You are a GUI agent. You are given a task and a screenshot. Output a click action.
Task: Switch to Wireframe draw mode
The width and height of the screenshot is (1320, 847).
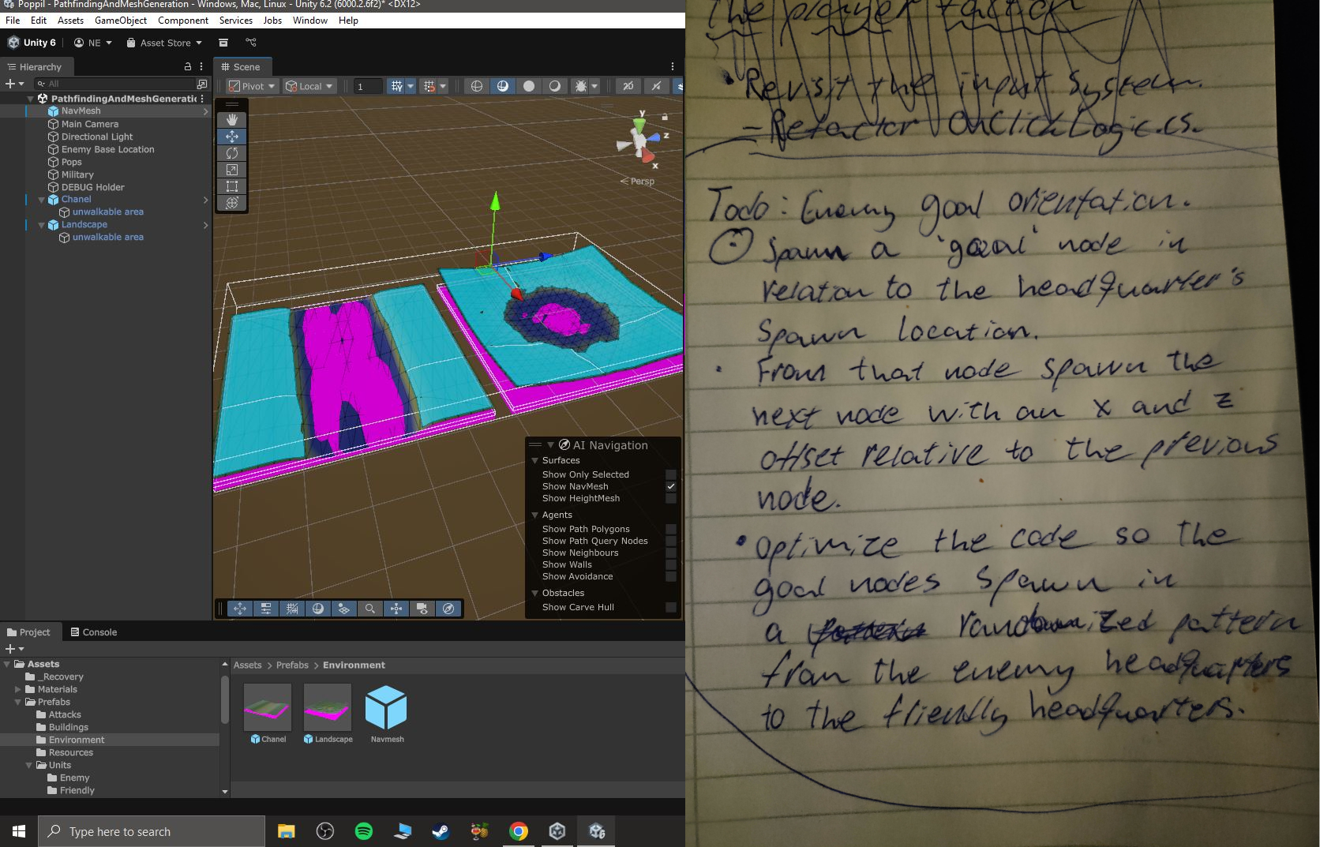[x=477, y=86]
